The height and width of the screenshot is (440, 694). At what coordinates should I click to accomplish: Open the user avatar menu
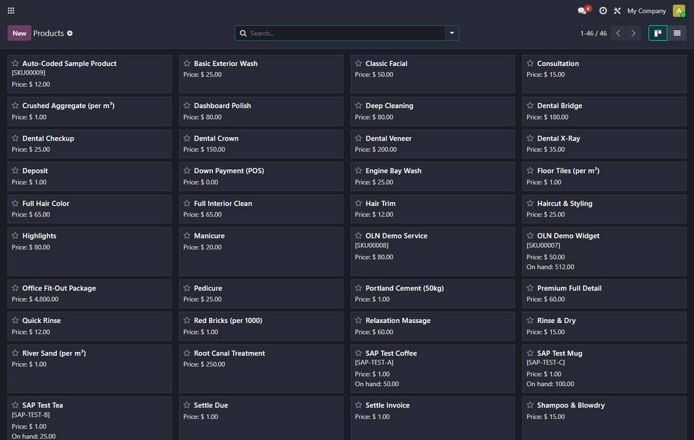click(679, 10)
